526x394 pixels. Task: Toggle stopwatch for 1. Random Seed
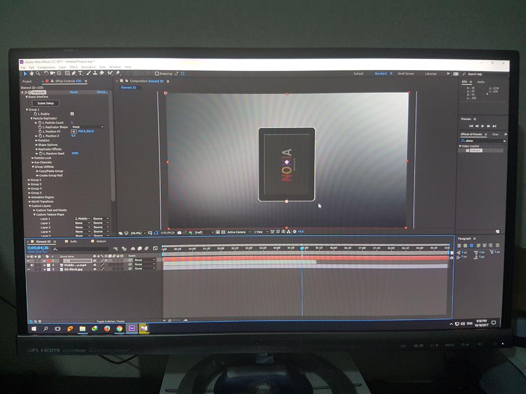point(41,153)
